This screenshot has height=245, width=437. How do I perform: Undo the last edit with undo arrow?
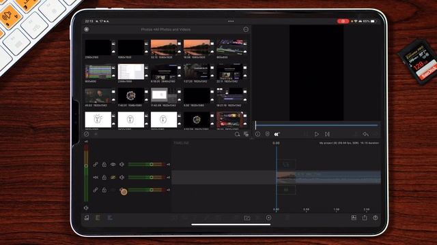click(x=365, y=134)
